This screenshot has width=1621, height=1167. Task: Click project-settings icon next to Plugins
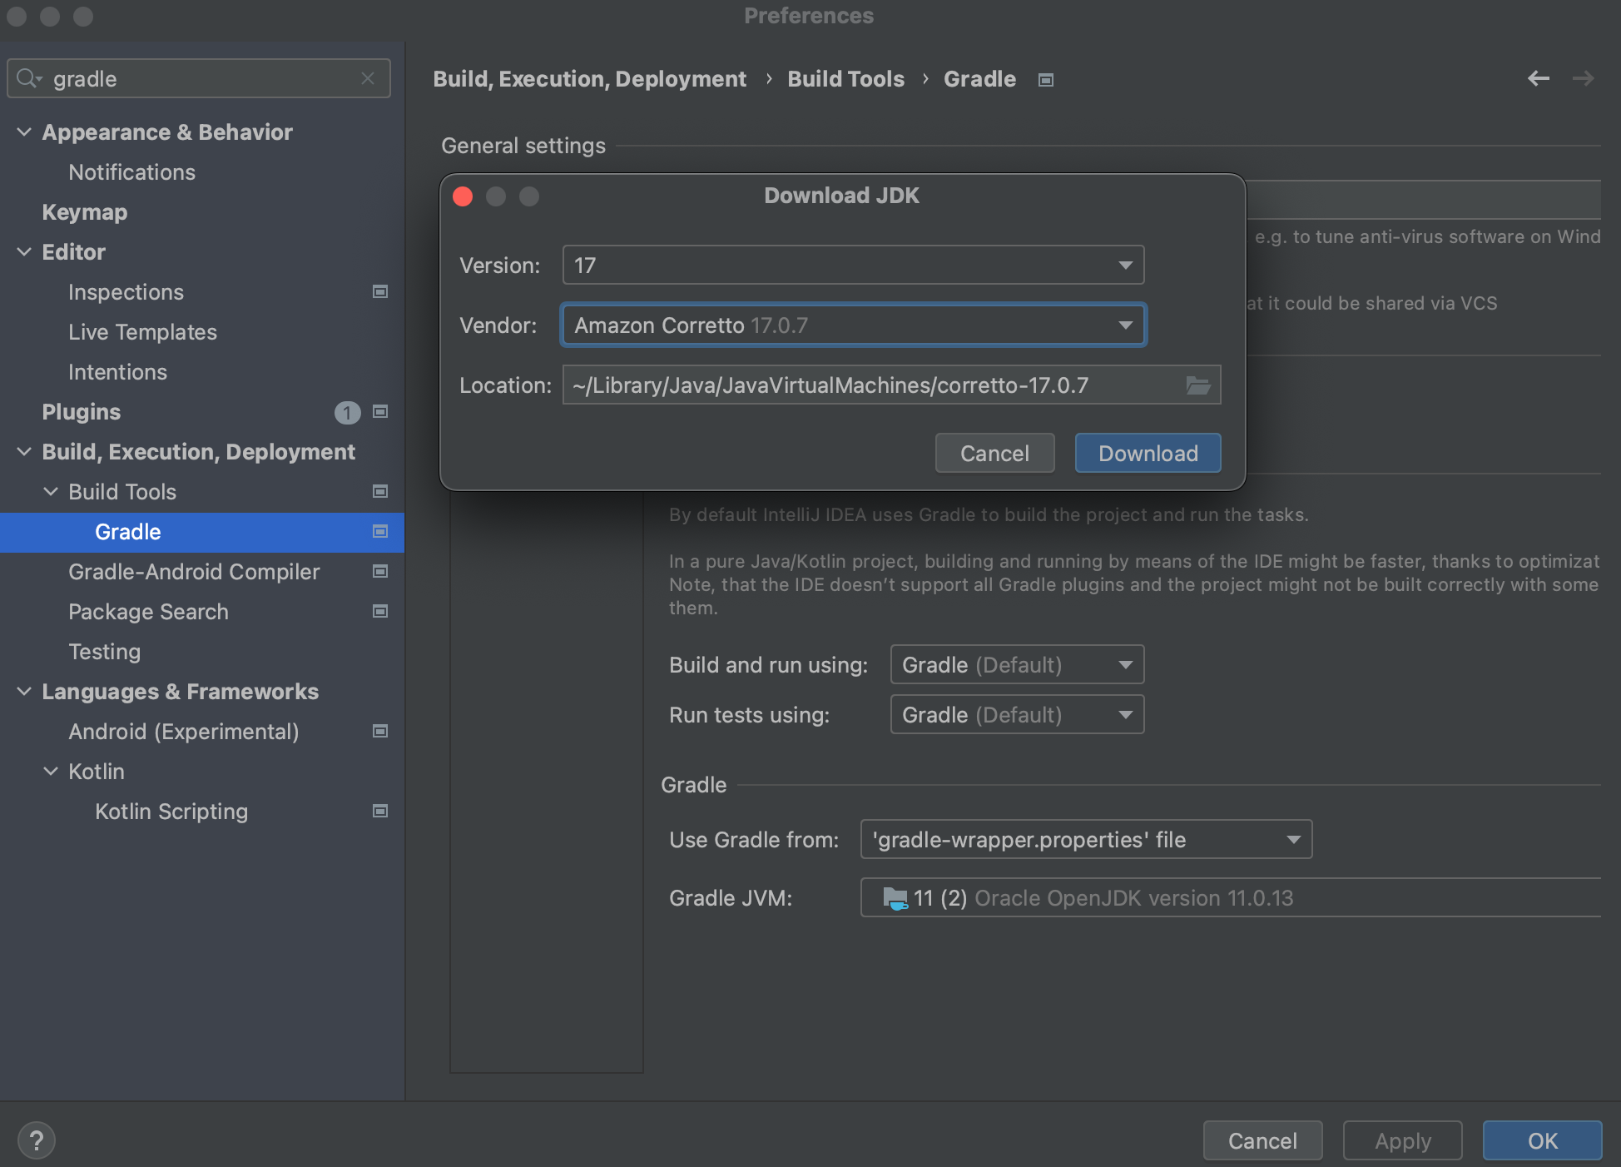pyautogui.click(x=380, y=412)
